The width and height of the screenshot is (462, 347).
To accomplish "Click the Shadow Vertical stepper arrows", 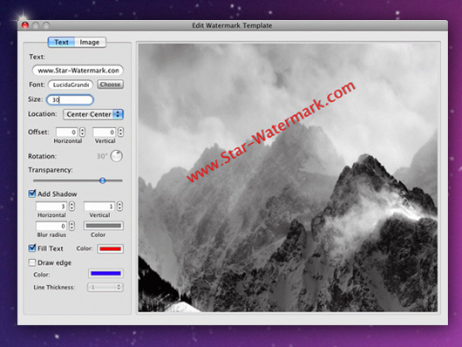I will pos(119,206).
